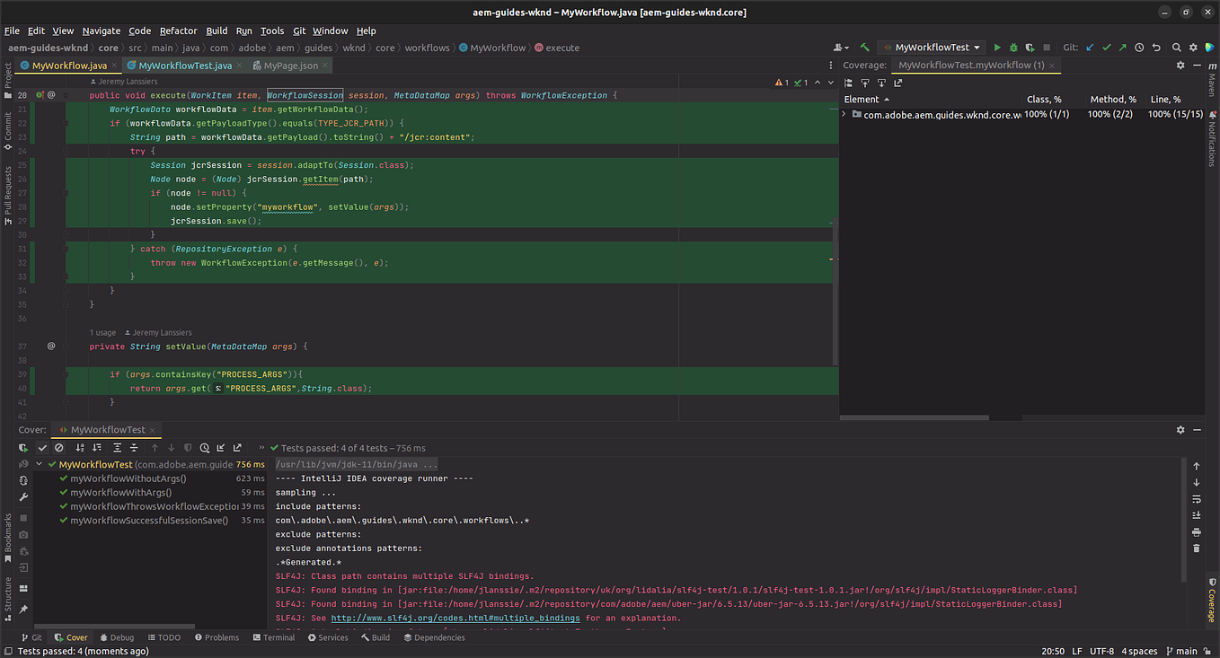Run tests with coverage shield icon
Viewport: 1220px width, 658px height.
[1028, 47]
